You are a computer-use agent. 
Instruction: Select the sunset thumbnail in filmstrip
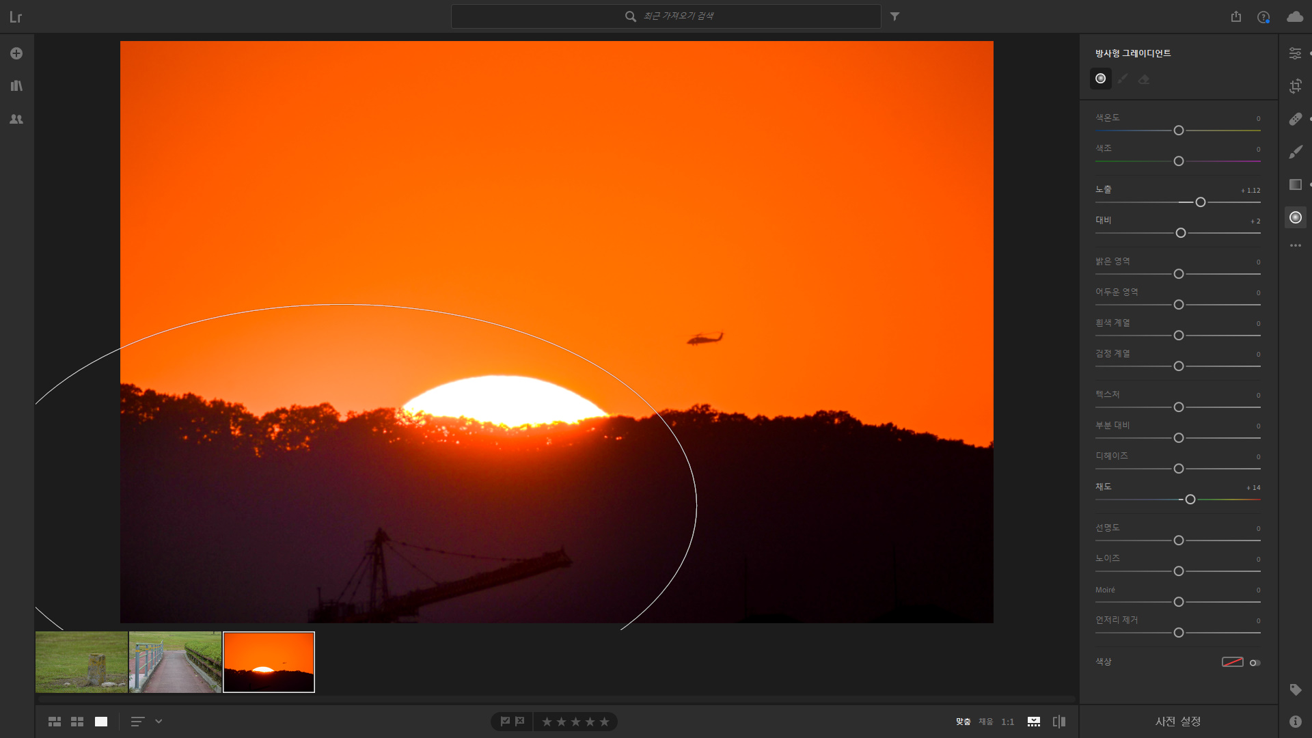point(269,662)
